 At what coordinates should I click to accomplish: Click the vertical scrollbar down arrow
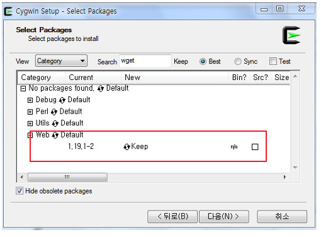tap(295, 168)
